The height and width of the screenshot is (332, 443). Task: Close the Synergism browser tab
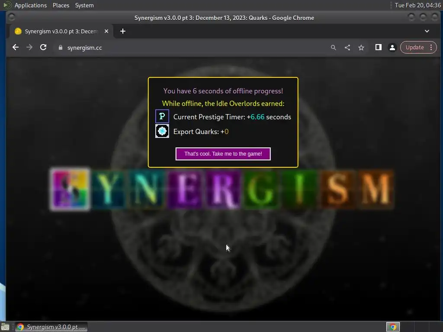(x=106, y=31)
